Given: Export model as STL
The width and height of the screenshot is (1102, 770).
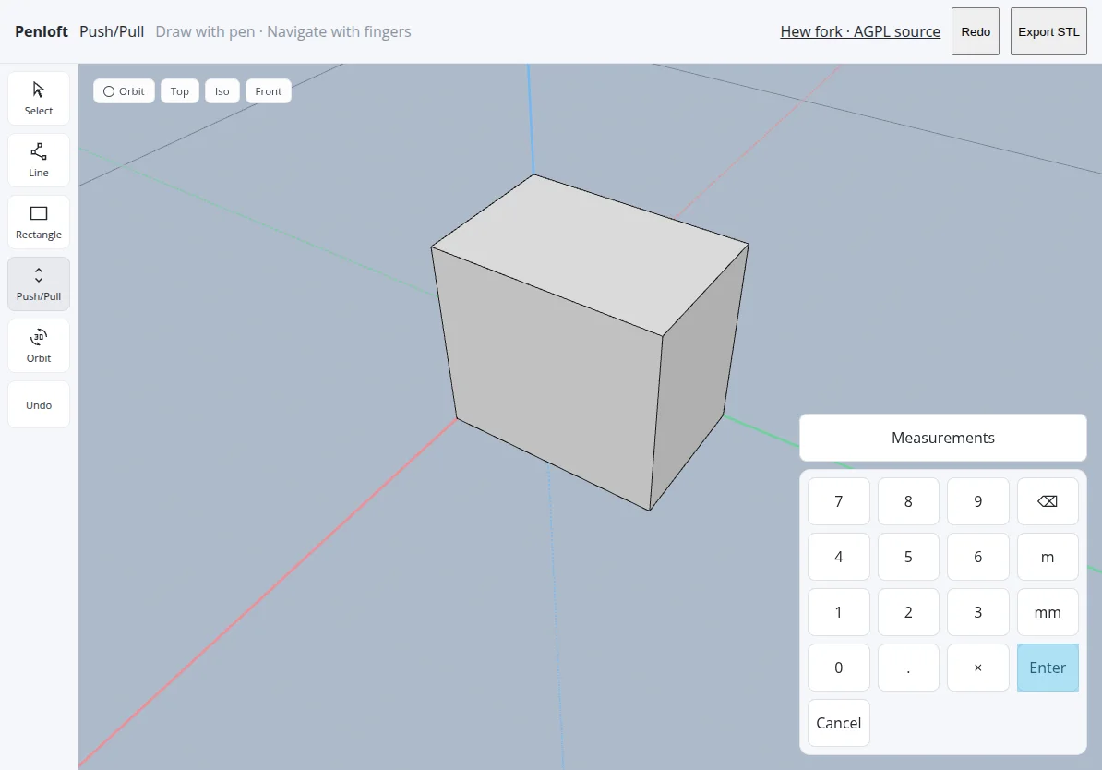Looking at the screenshot, I should point(1048,31).
